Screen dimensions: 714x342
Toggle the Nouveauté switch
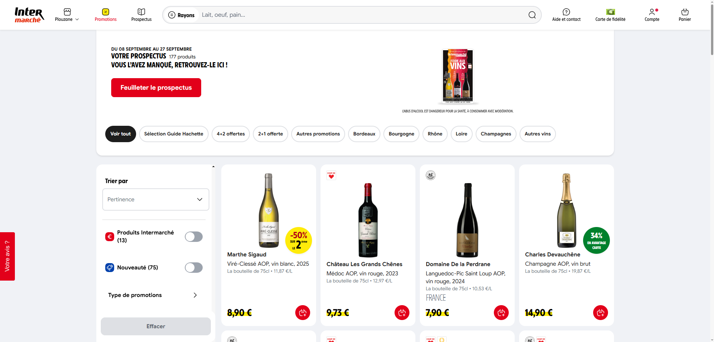(194, 268)
